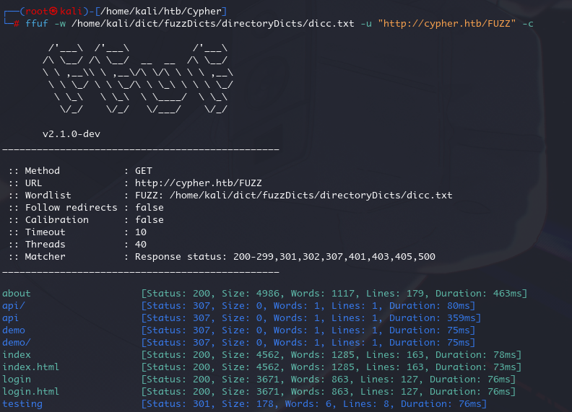The height and width of the screenshot is (412, 572).
Task: Click the 'demo' result without trailing slash
Action: coord(14,330)
